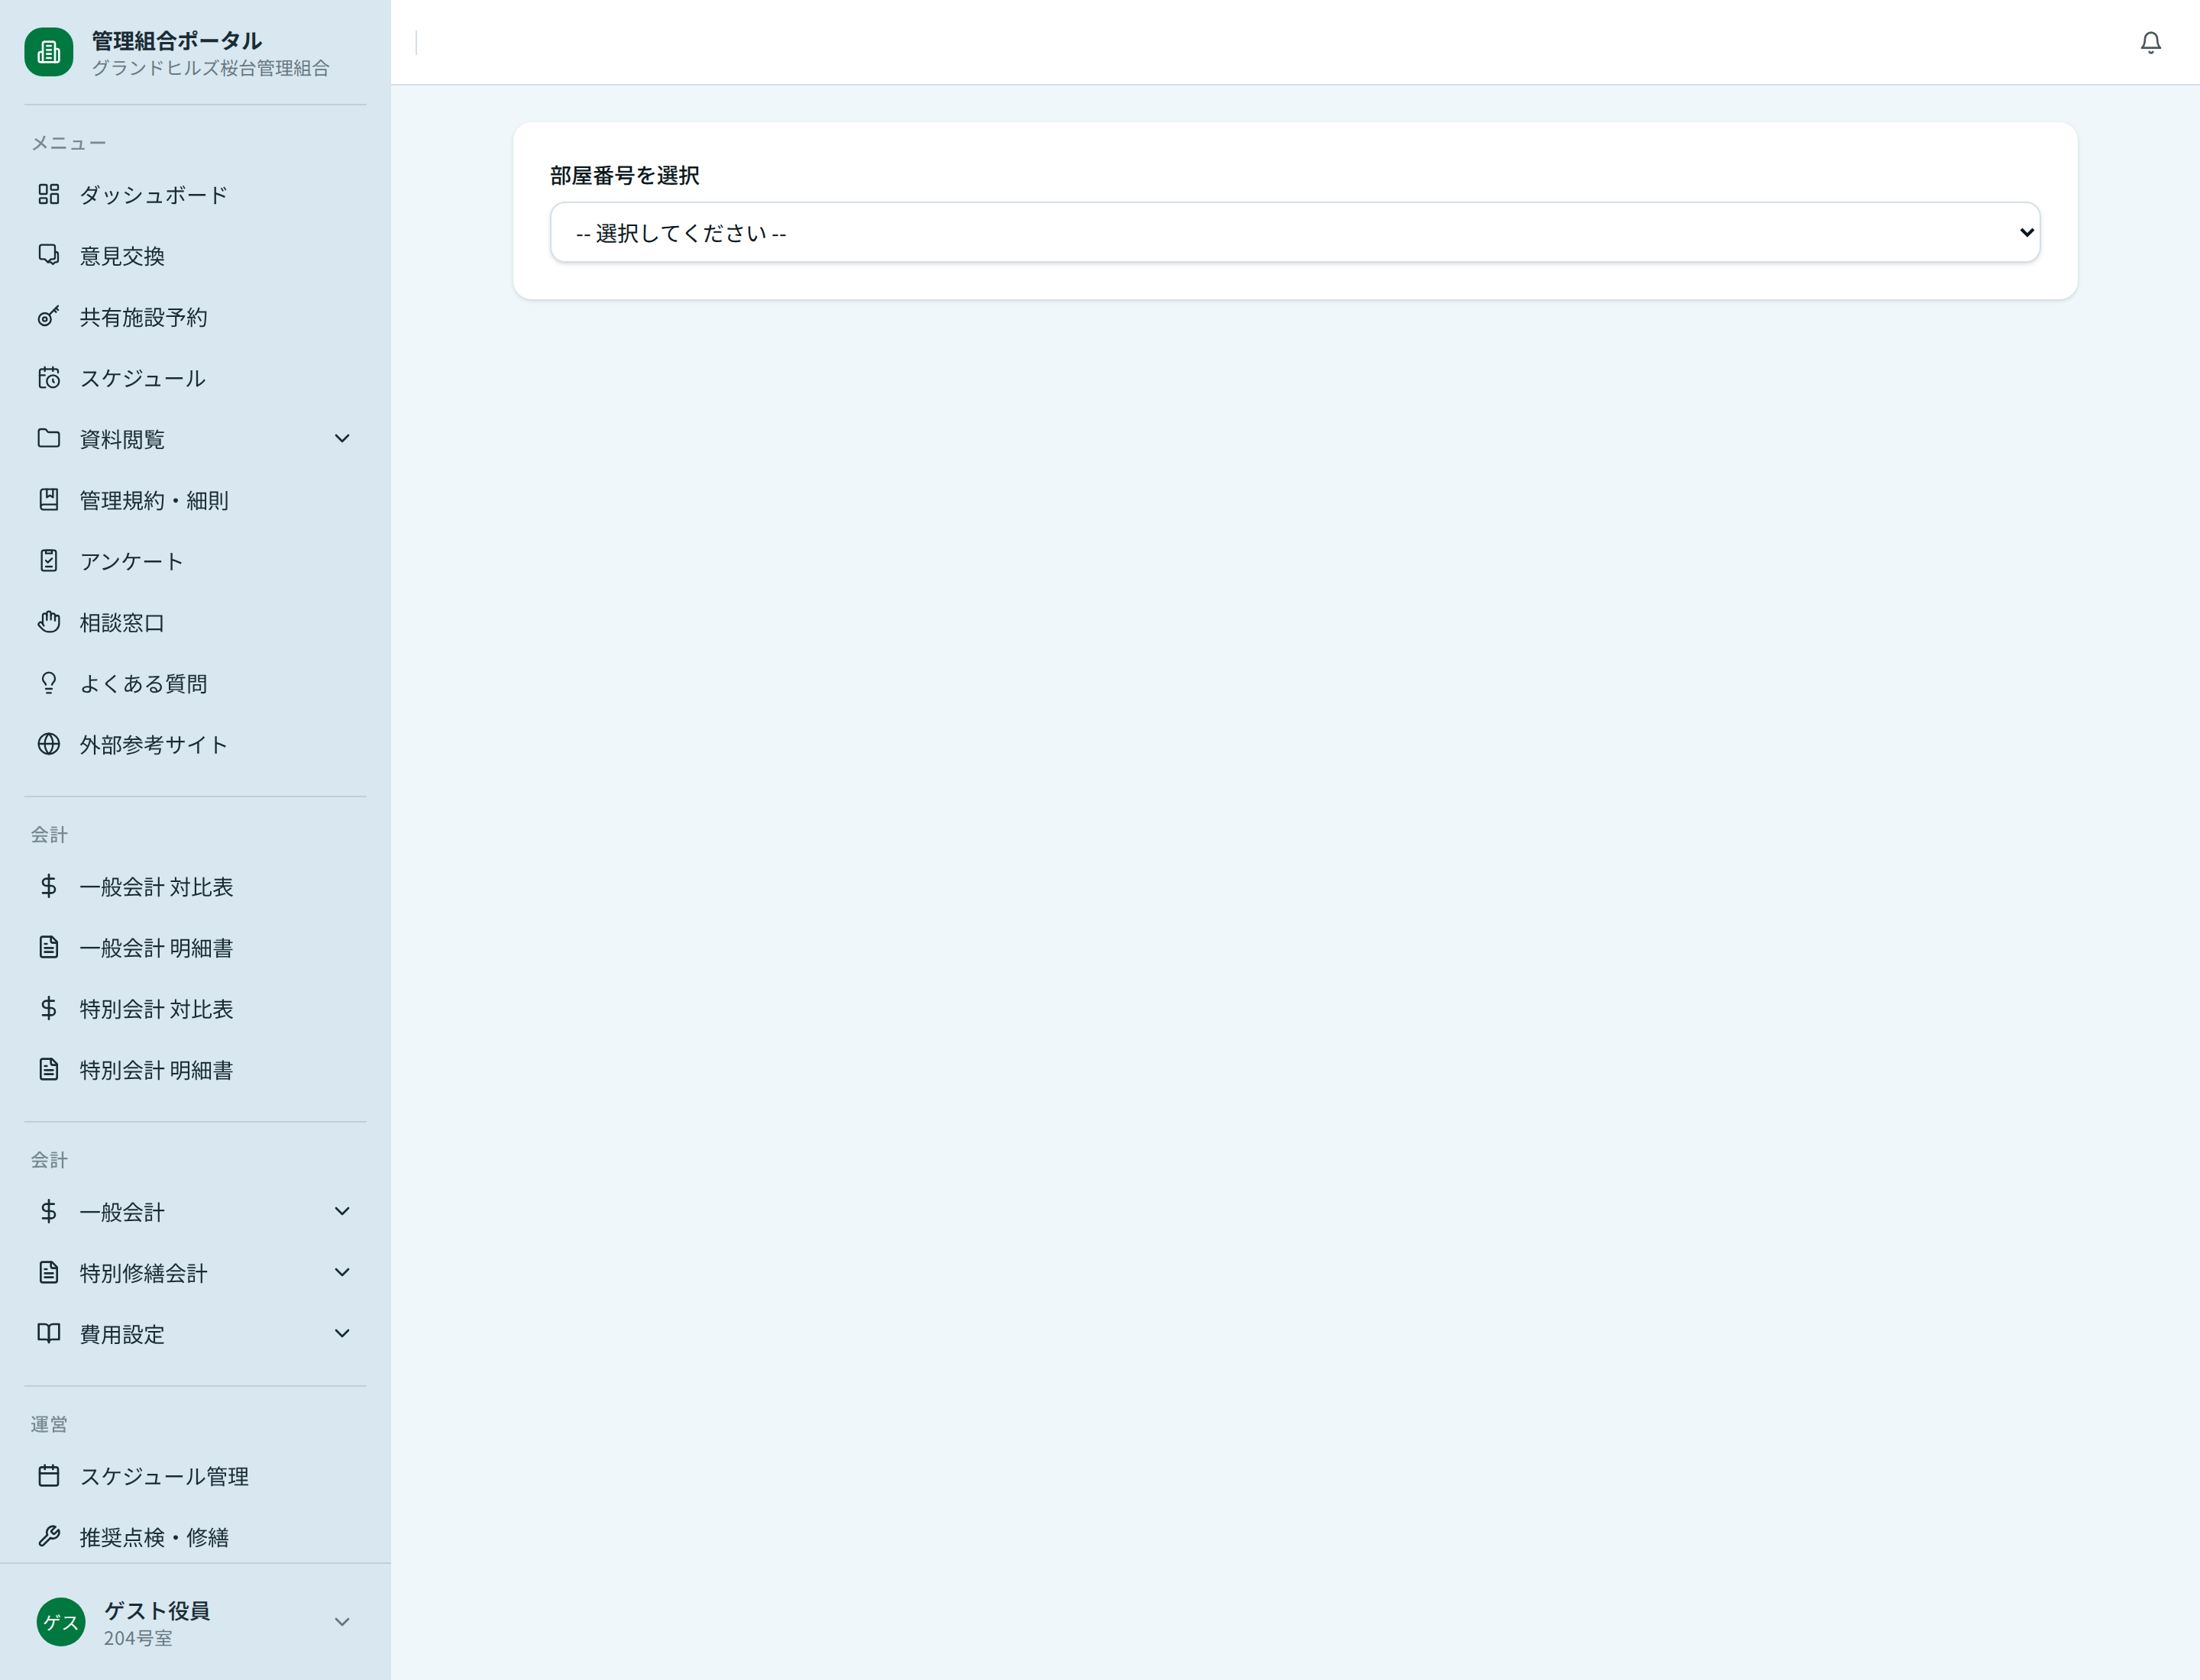Click the wrench icon for 推奨点検・修繕
The width and height of the screenshot is (2200, 1680).
pyautogui.click(x=48, y=1536)
